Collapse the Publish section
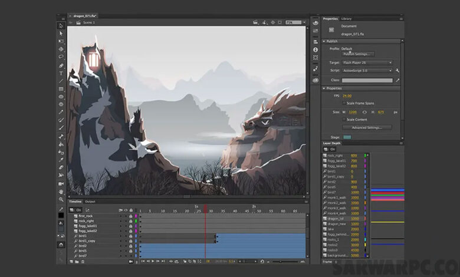The height and width of the screenshot is (277, 460). click(x=324, y=41)
